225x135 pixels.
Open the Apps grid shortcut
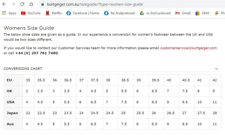tap(9, 13)
